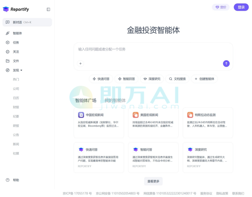Click the purple send arrow button
Image resolution: width=252 pixels, height=197 pixels.
point(226,64)
